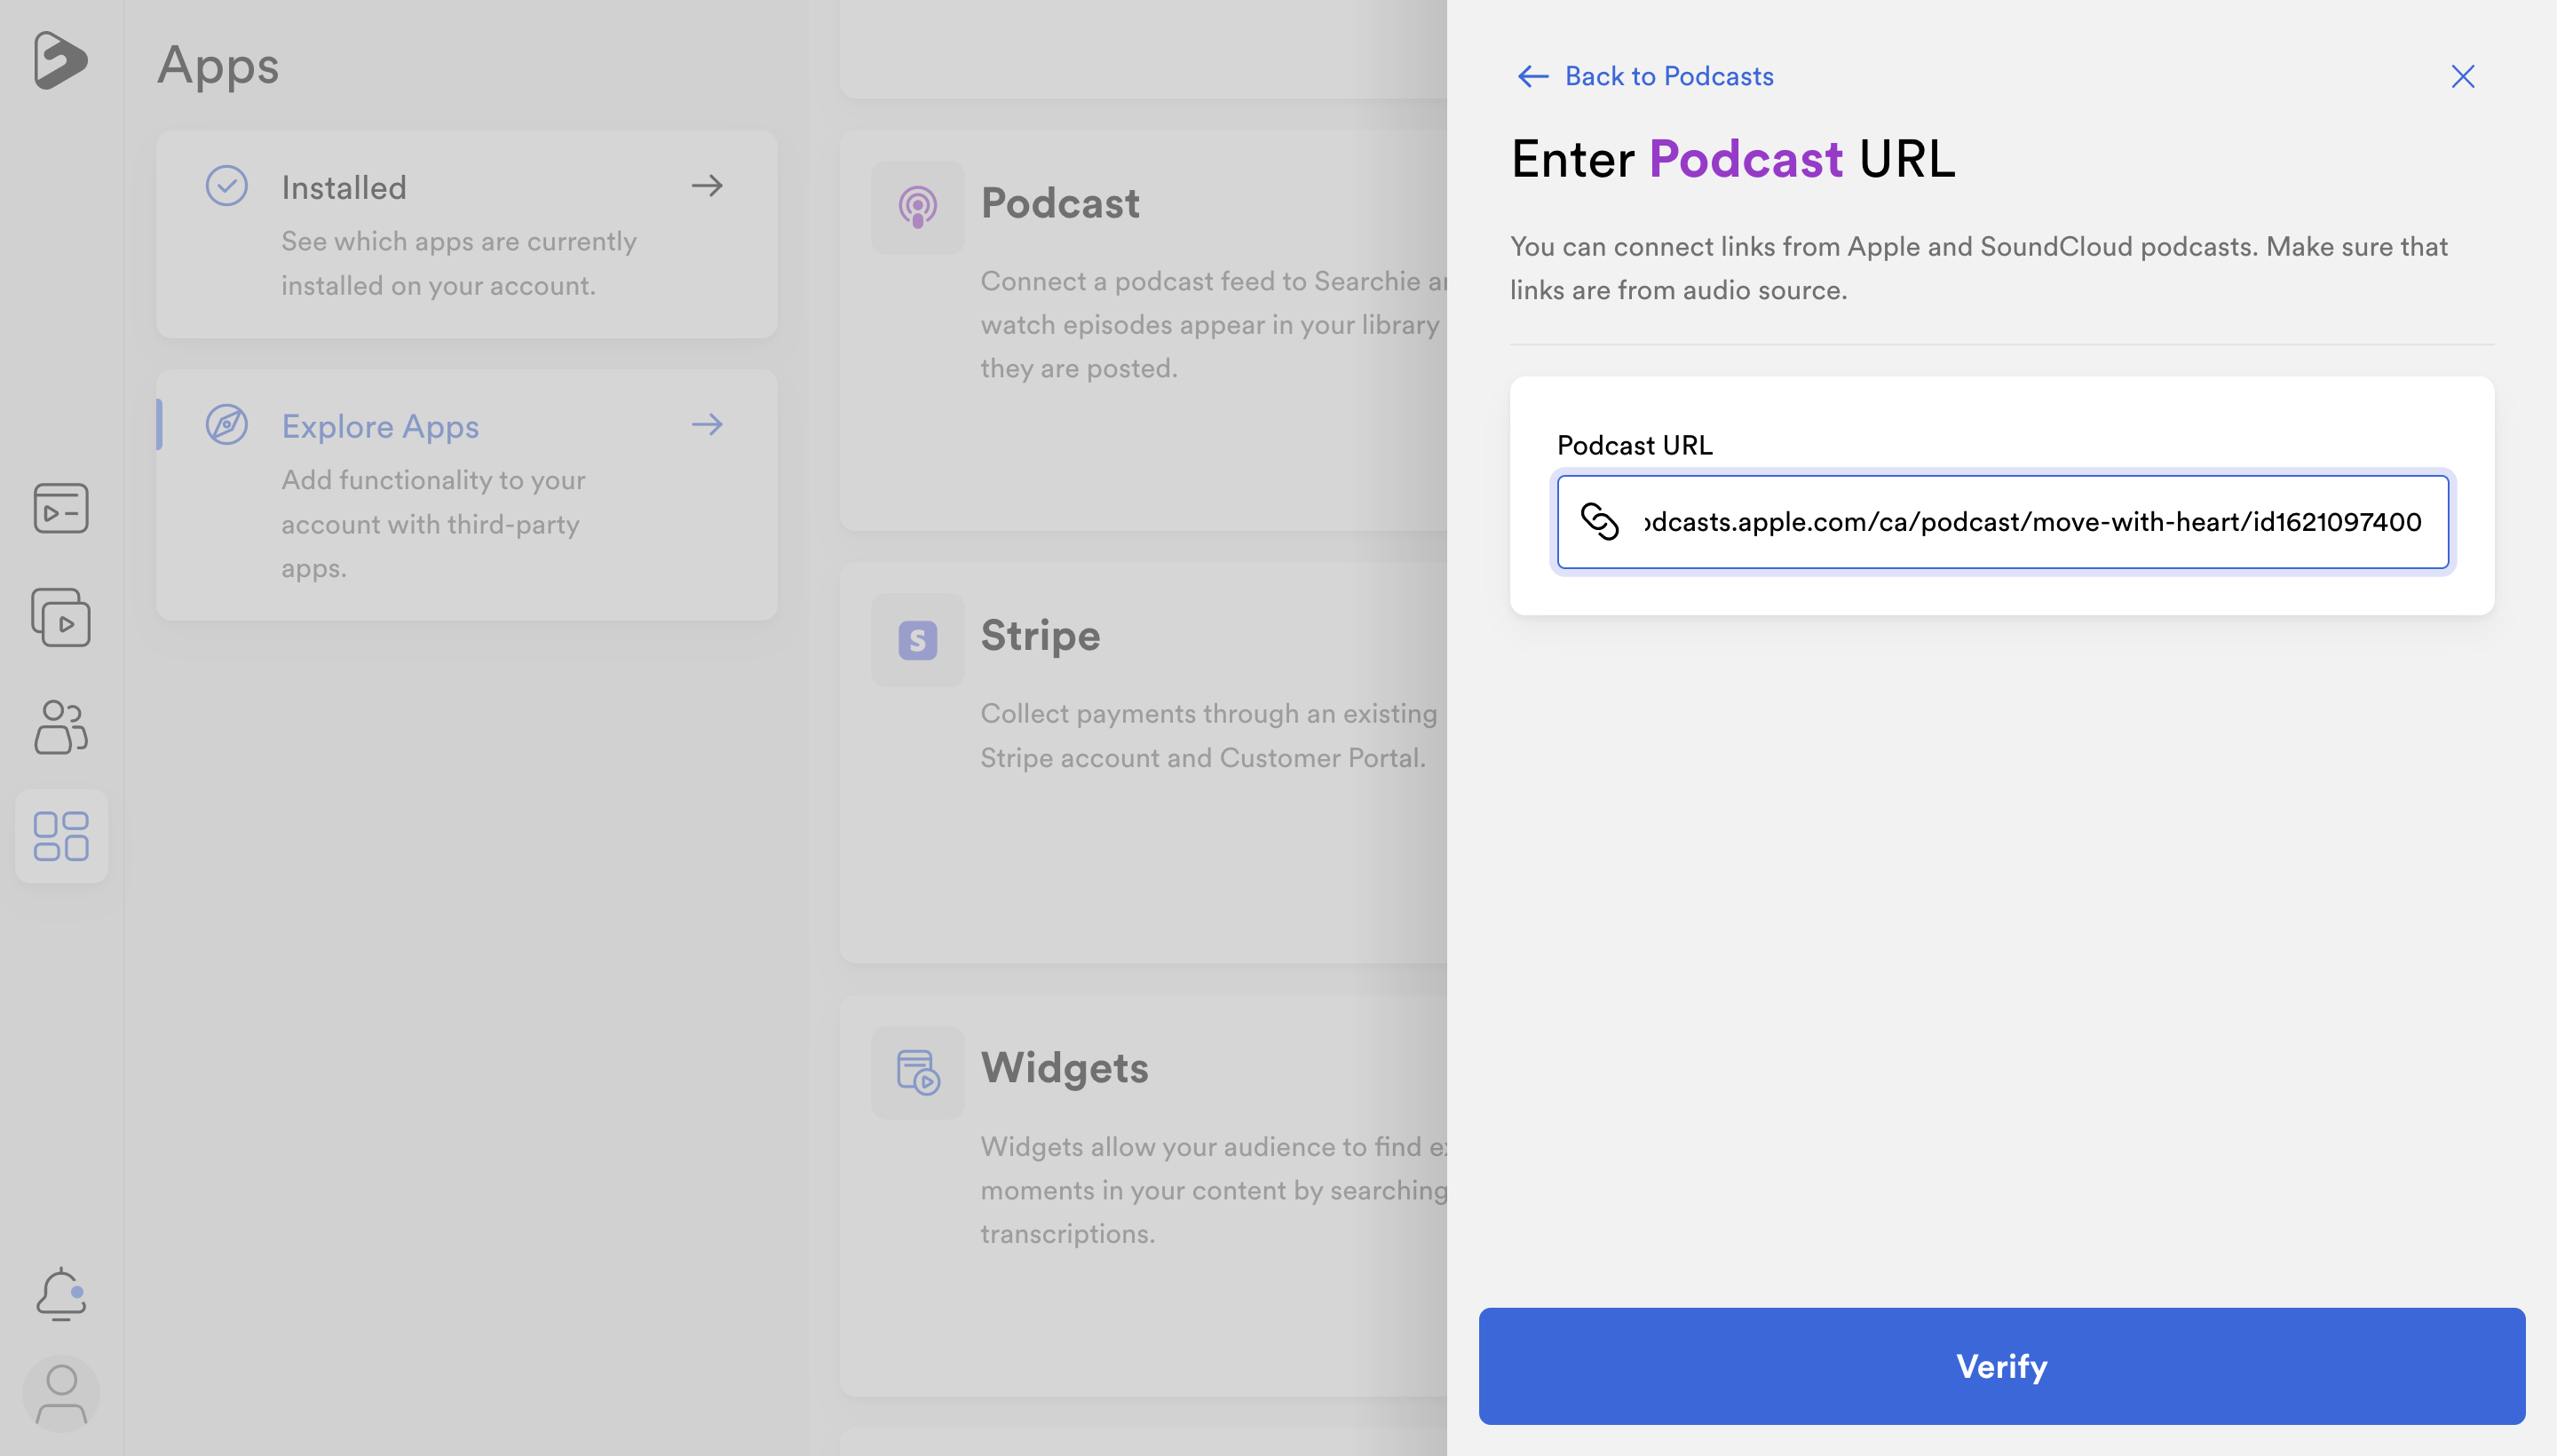Click the arrow on Installed card

pos(707,185)
